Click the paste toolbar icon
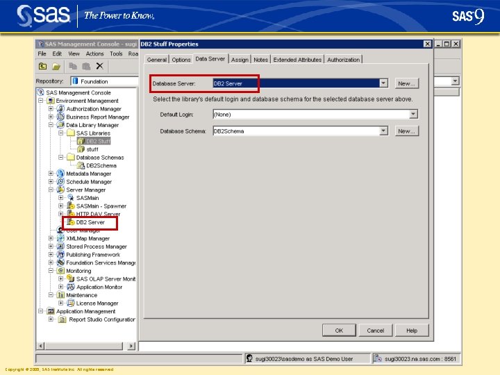The image size is (500, 375). point(86,66)
